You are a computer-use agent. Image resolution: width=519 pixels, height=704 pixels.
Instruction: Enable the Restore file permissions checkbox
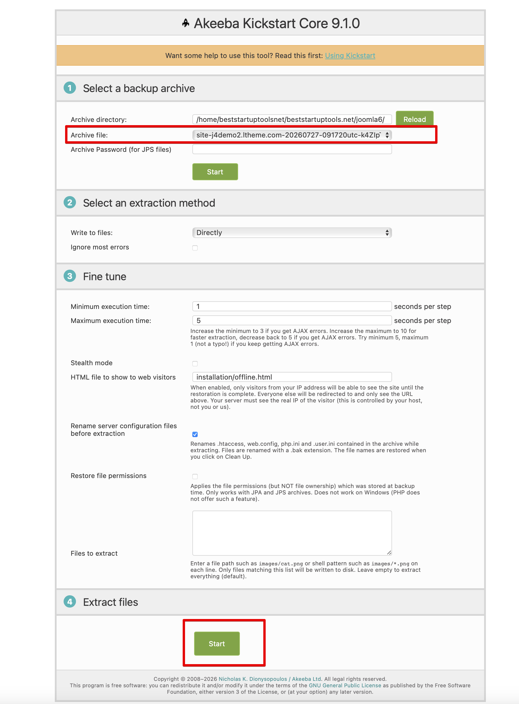tap(195, 476)
